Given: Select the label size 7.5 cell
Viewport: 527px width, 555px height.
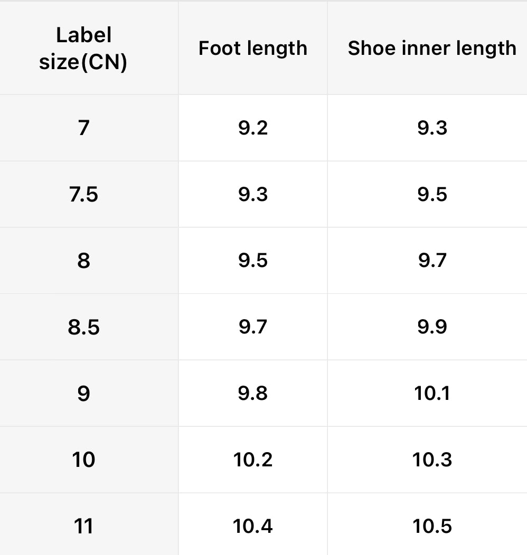Looking at the screenshot, I should point(83,195).
